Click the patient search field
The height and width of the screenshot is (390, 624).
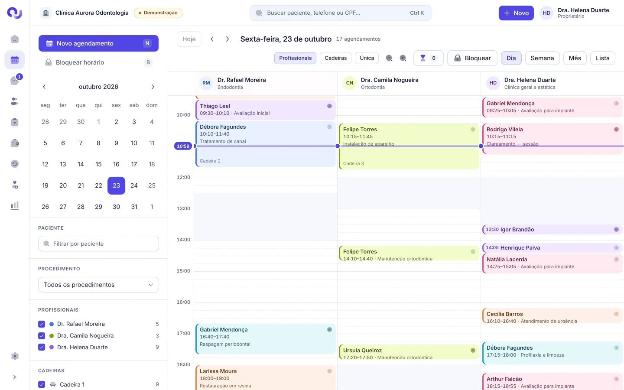[341, 13]
